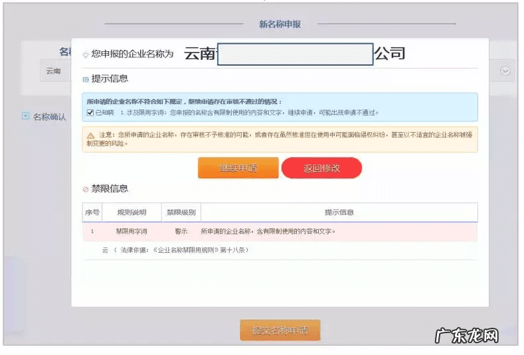Click the 提示信息 table column header
Viewport: 524px width, 355px height.
click(x=341, y=214)
